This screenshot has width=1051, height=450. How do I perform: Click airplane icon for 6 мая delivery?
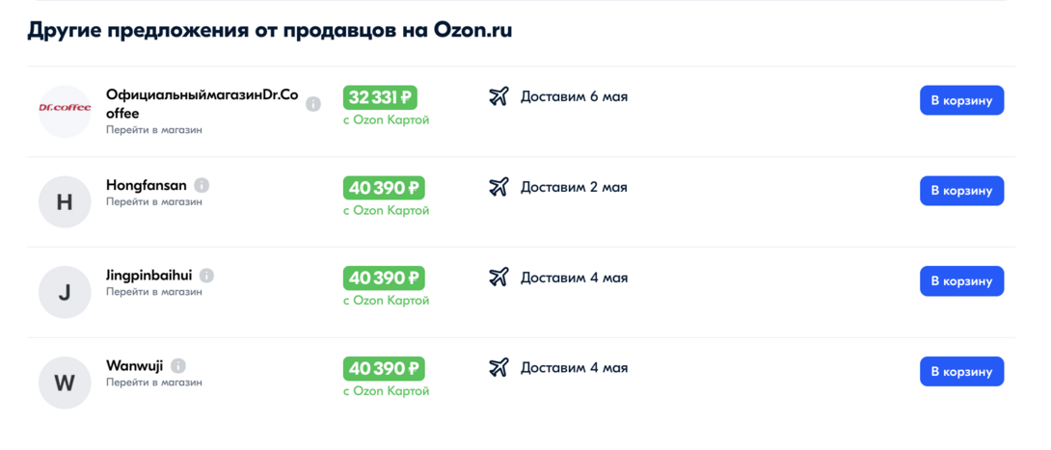click(499, 96)
